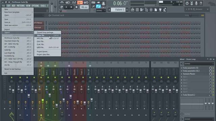Open the mixer input (none) dropdown
The width and height of the screenshot is (216, 121).
(x=199, y=64)
